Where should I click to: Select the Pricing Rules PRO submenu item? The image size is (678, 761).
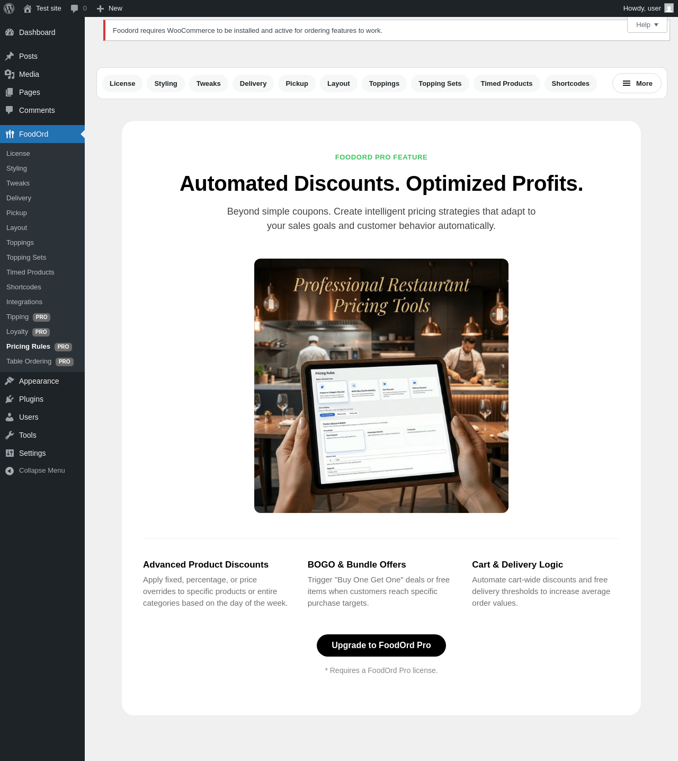(42, 347)
